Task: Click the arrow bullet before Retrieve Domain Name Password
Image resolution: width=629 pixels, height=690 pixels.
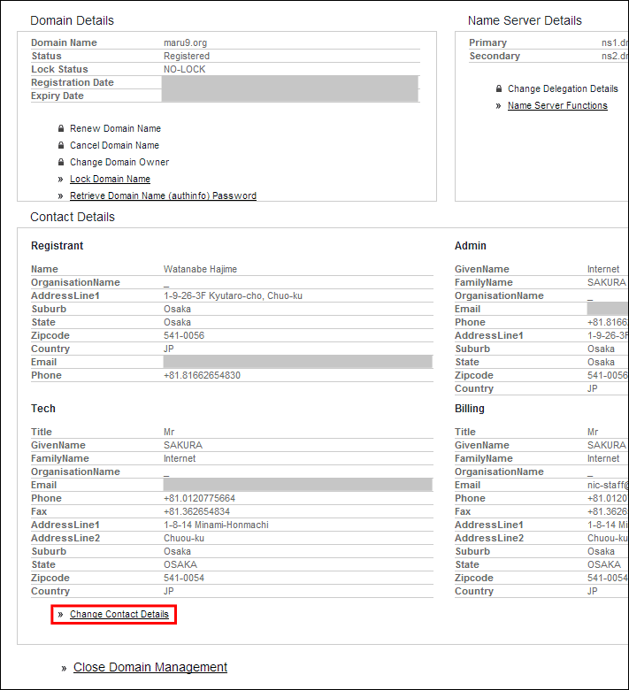Action: 61,196
